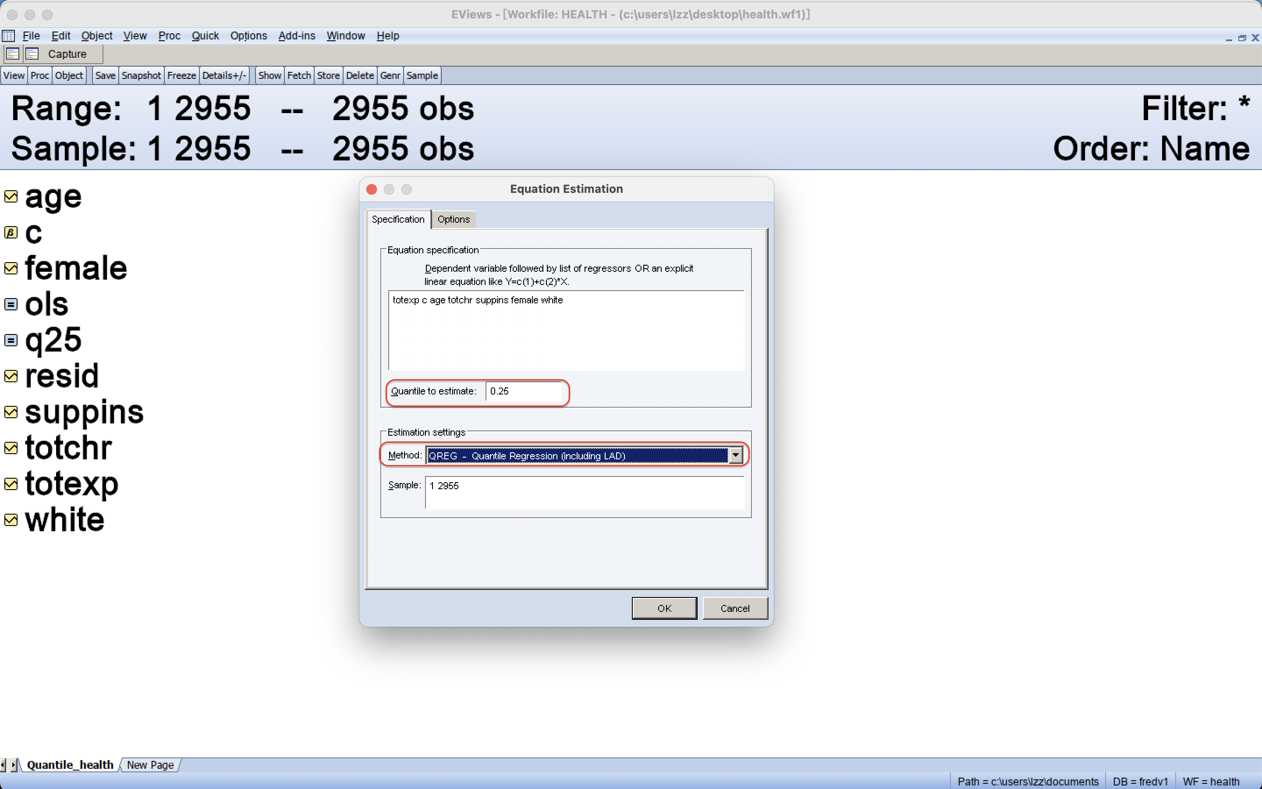The width and height of the screenshot is (1262, 789).
Task: Click the Freeze toolbar button
Action: click(x=181, y=76)
